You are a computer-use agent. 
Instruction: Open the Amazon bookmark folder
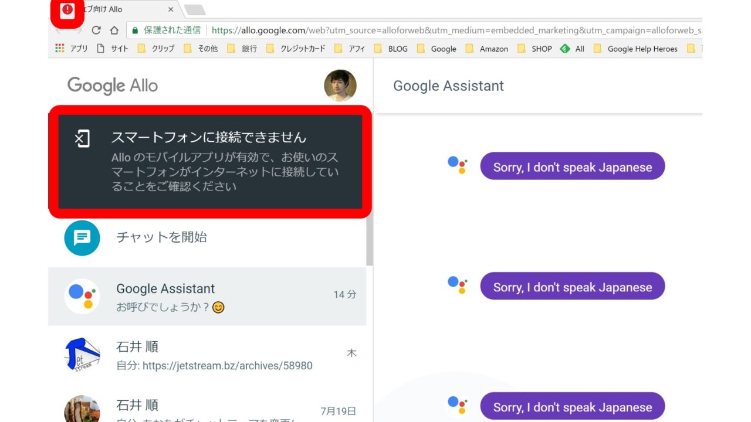coord(487,49)
